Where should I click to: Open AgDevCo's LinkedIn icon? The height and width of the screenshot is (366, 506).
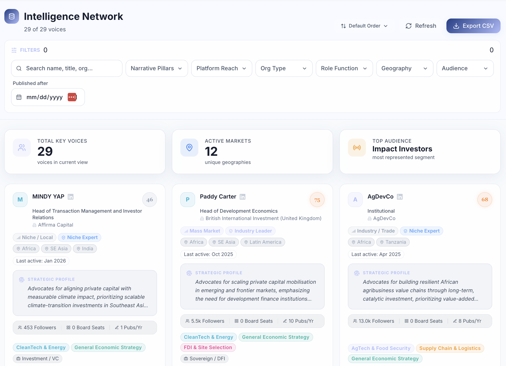click(400, 197)
